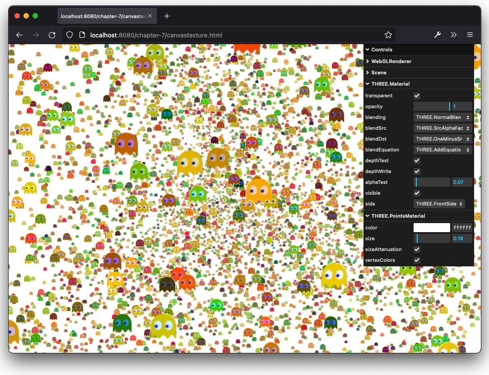Screen dimensions: 489x375
Task: Click the alphaTest slider track
Action: coord(432,182)
